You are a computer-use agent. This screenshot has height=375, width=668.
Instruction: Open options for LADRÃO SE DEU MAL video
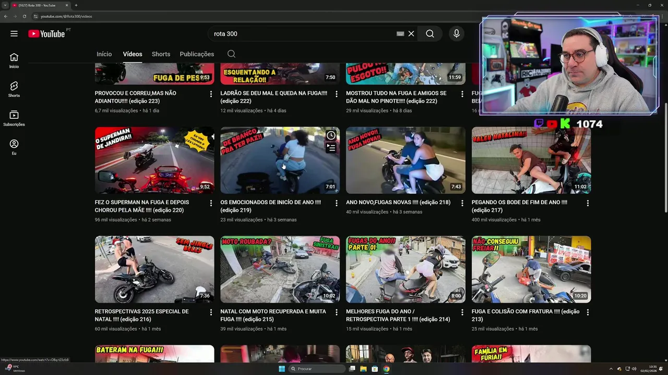(x=336, y=94)
